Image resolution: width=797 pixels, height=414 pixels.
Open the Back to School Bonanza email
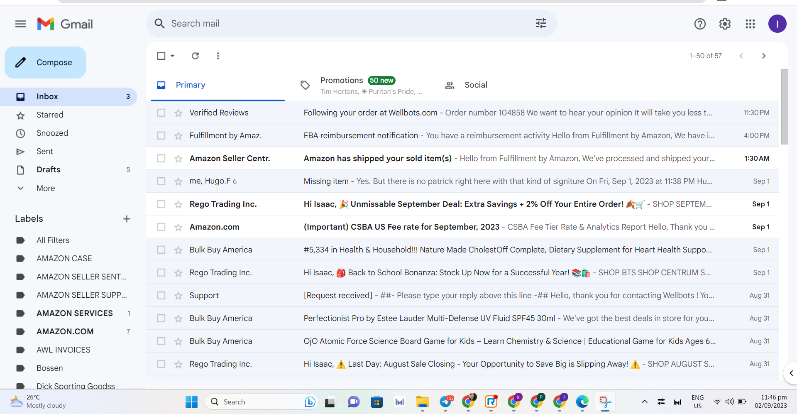pyautogui.click(x=462, y=273)
